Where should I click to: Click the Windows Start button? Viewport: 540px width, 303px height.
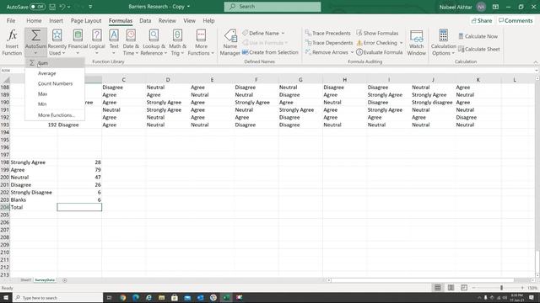click(6, 297)
